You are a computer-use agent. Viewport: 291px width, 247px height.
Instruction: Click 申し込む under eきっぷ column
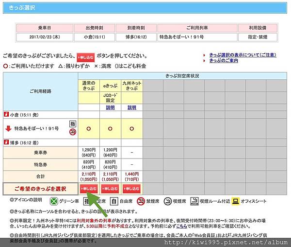click(110, 189)
